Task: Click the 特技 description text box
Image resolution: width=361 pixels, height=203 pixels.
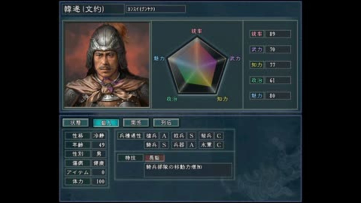Action: [x=188, y=170]
